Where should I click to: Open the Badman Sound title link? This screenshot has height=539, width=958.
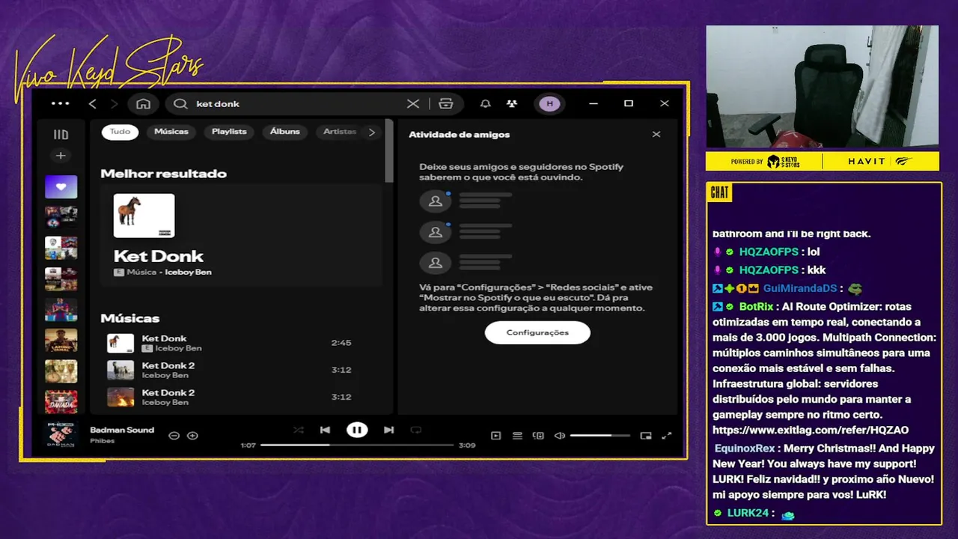(122, 430)
